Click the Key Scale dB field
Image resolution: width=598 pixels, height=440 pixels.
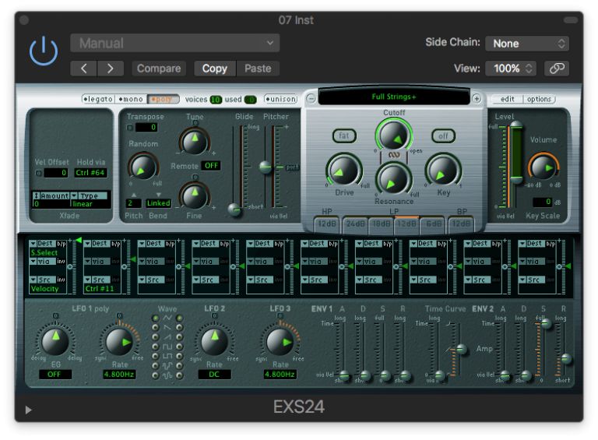coord(542,202)
